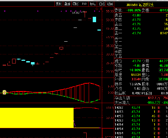
Task: Click the 净流入额 net inflow row
Action: (141, 98)
